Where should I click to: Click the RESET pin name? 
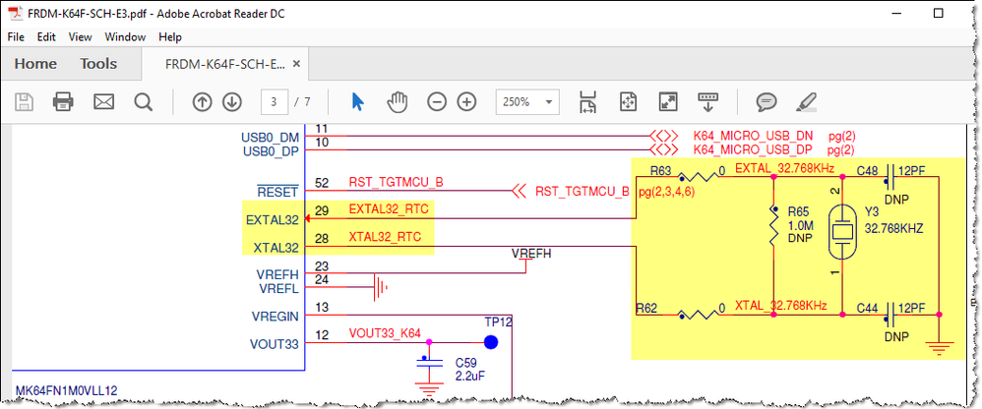pyautogui.click(x=278, y=192)
